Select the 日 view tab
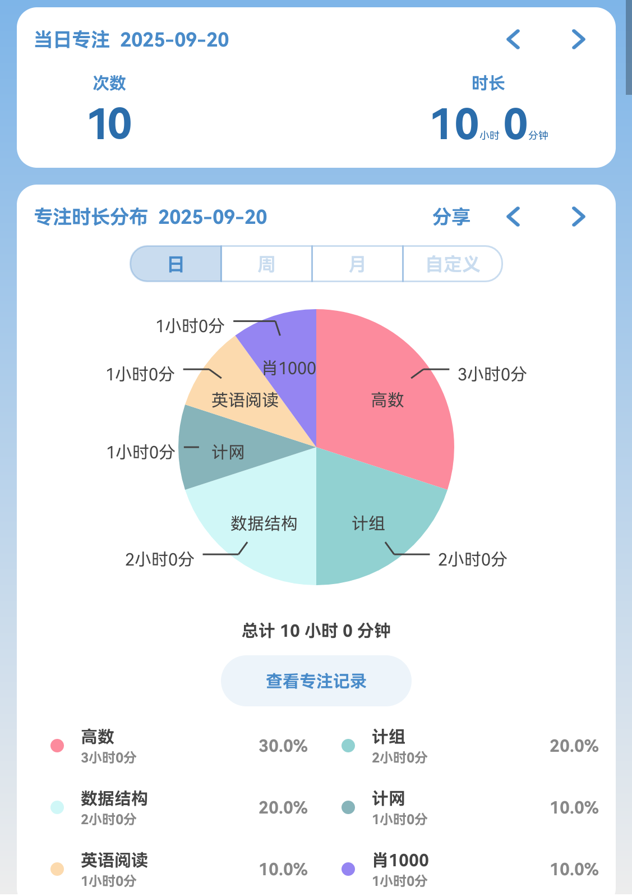This screenshot has width=632, height=896. coord(176,264)
